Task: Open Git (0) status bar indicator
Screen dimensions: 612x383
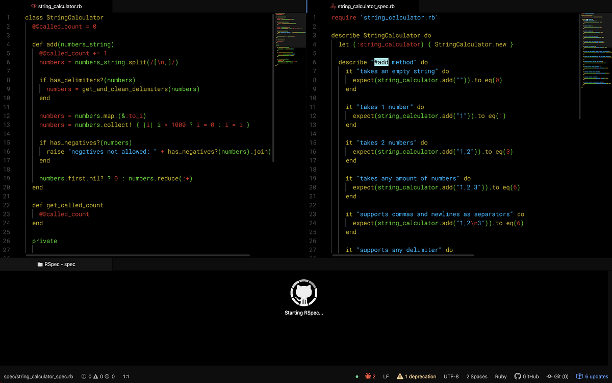Action: pos(557,376)
